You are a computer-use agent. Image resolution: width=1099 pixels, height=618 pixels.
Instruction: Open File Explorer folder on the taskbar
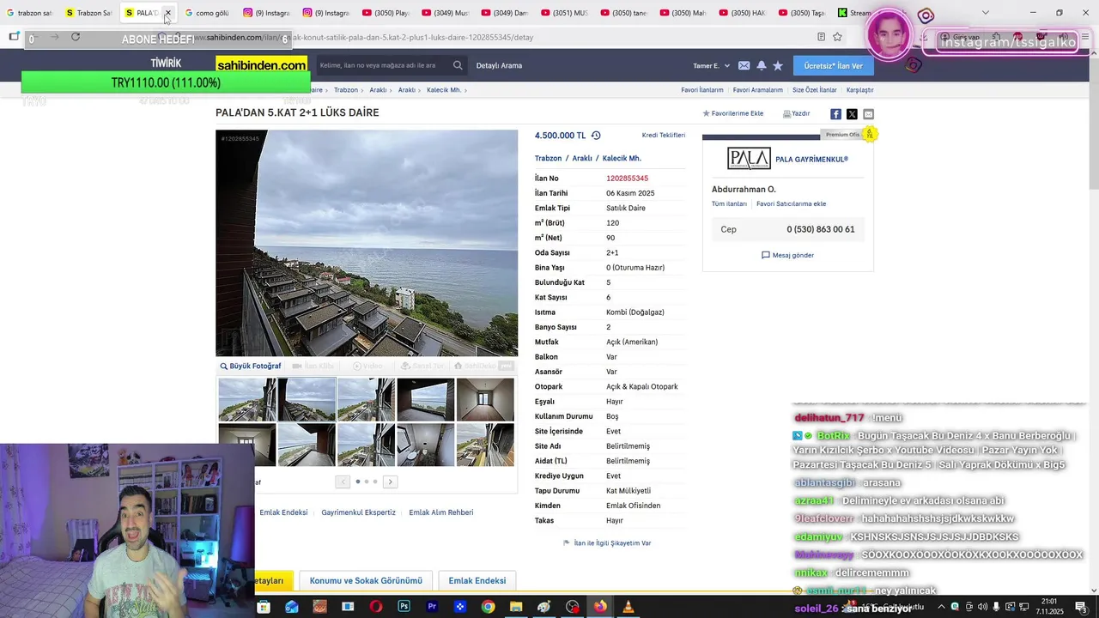(516, 607)
